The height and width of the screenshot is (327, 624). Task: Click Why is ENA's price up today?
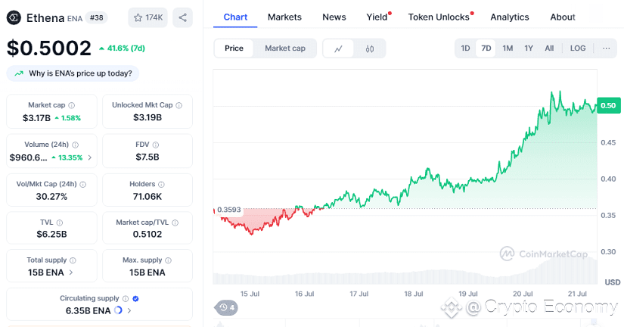73,73
